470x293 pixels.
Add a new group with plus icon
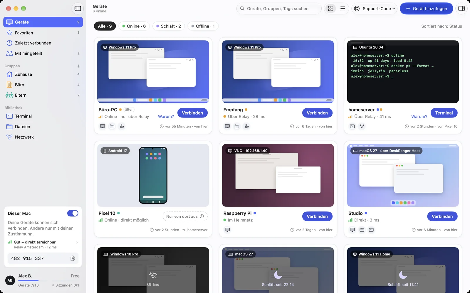pyautogui.click(x=78, y=66)
